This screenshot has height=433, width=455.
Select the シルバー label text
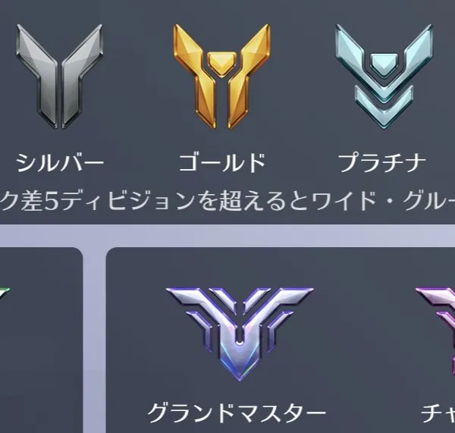(x=59, y=162)
